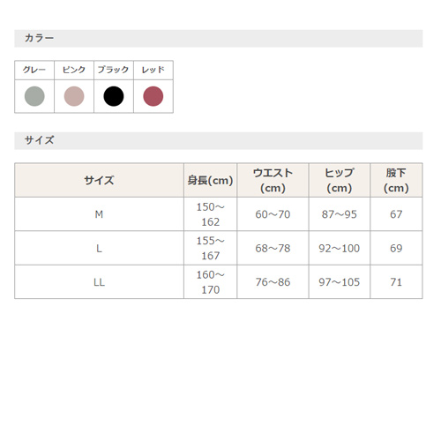Click the ブラック color label
Viewport: 441px width, 441px height.
[114, 70]
